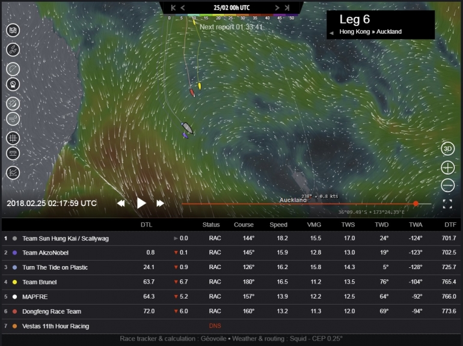This screenshot has height=346, width=463.
Task: Sort by DTL column header
Action: tap(146, 225)
